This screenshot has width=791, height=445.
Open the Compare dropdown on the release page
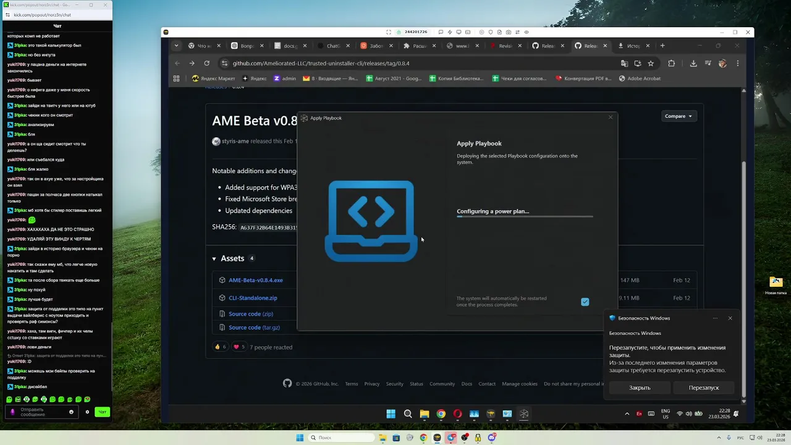678,116
